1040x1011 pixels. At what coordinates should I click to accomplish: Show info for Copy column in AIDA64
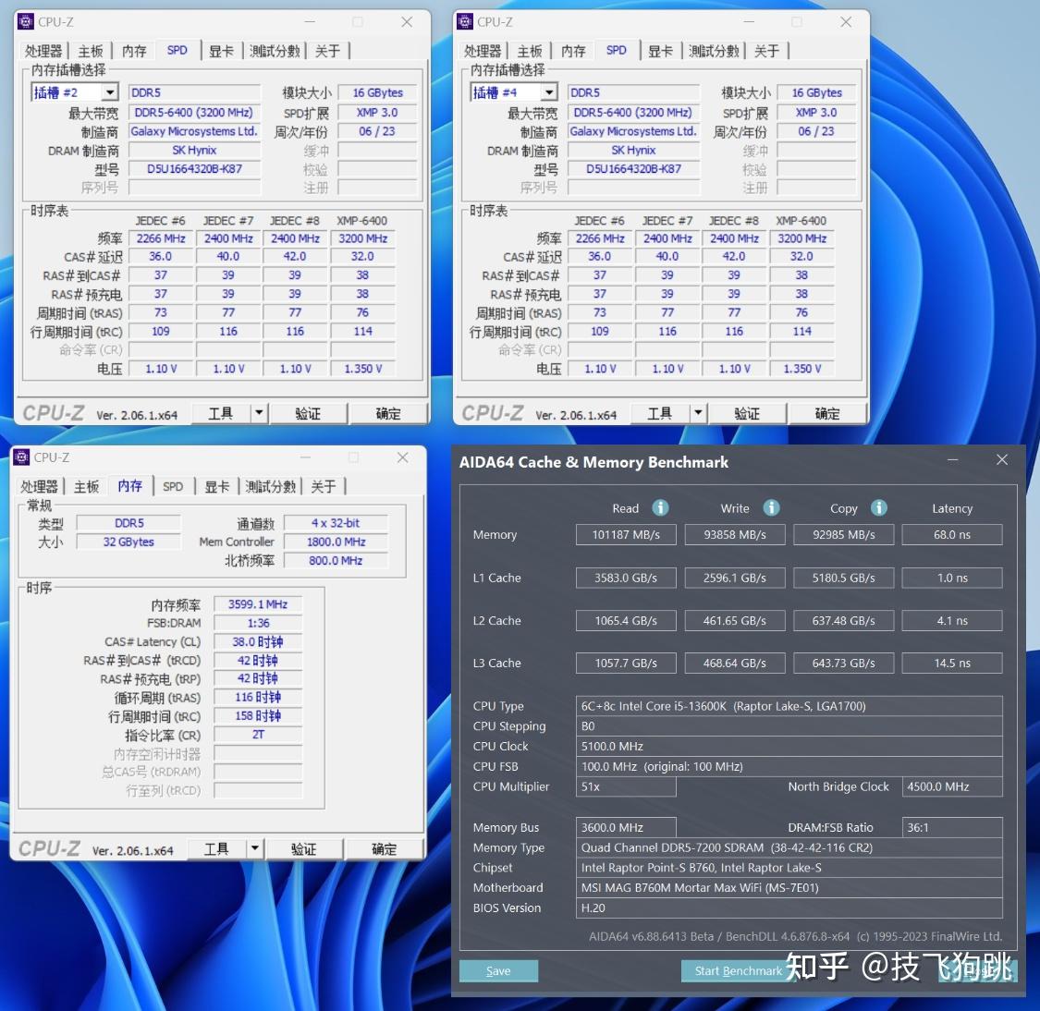[879, 508]
